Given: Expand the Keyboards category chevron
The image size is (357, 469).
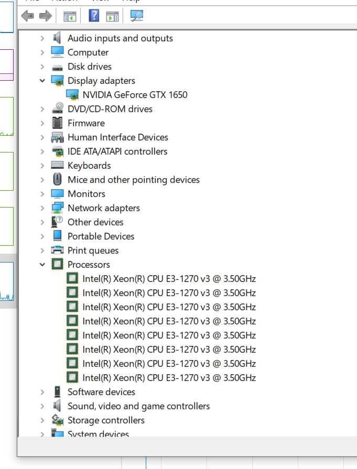Looking at the screenshot, I should click(x=42, y=166).
